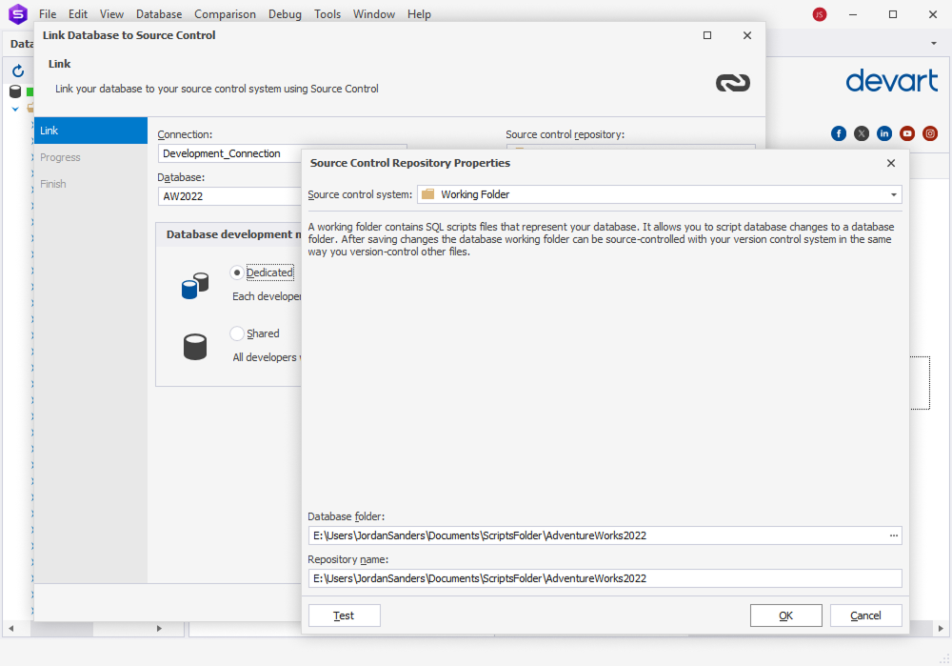Click the red JS user avatar in the title bar
The height and width of the screenshot is (666, 952).
[x=819, y=14]
